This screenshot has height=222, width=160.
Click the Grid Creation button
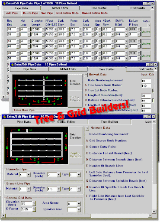[76, 136]
